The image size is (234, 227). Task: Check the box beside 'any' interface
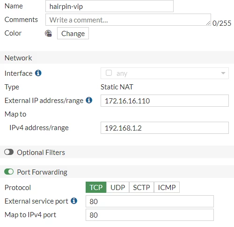pos(109,73)
